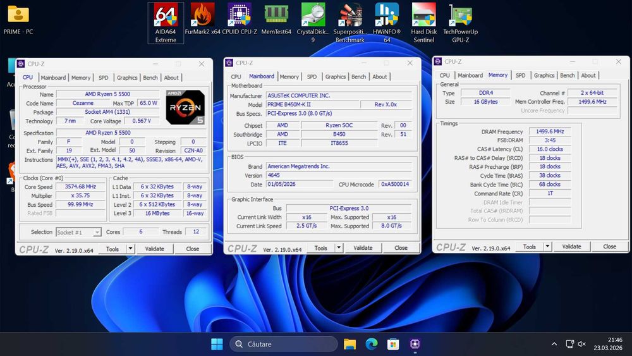632x356 pixels.
Task: Click Tools button in left CPU-Z window
Action: [x=112, y=249]
